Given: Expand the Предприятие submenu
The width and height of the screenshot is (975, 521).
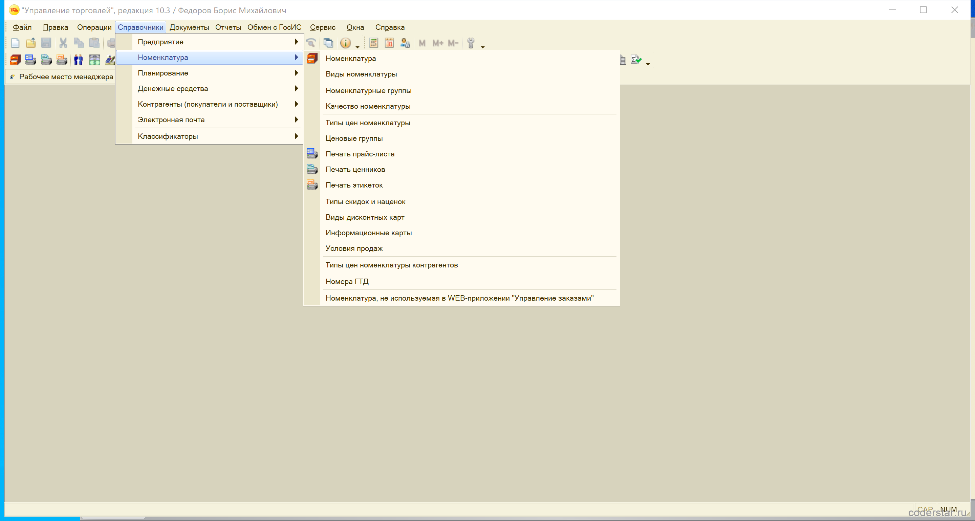Looking at the screenshot, I should pyautogui.click(x=209, y=42).
